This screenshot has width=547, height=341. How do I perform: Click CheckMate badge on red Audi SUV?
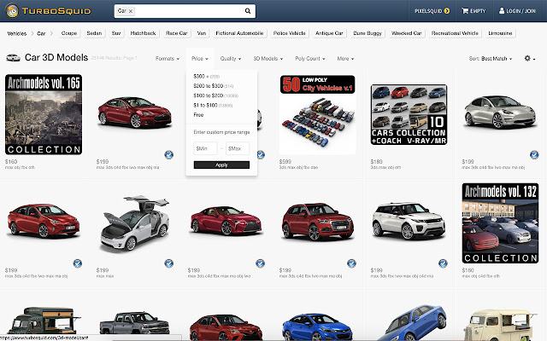point(351,263)
